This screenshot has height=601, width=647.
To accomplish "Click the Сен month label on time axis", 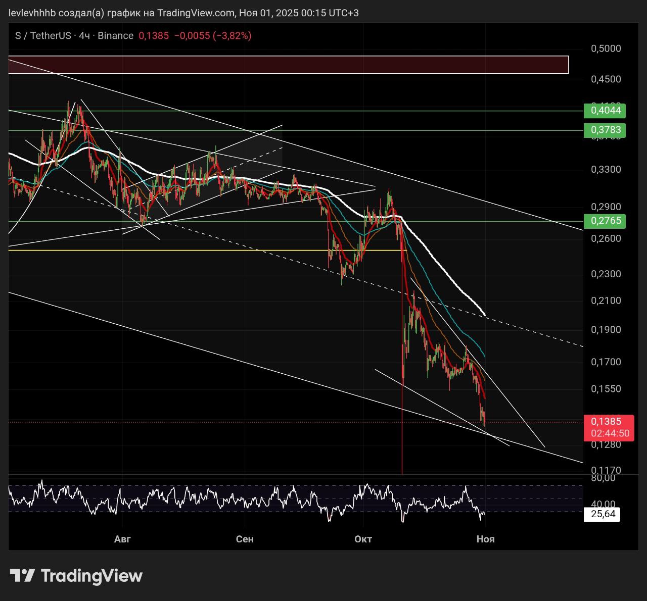I will 245,539.
